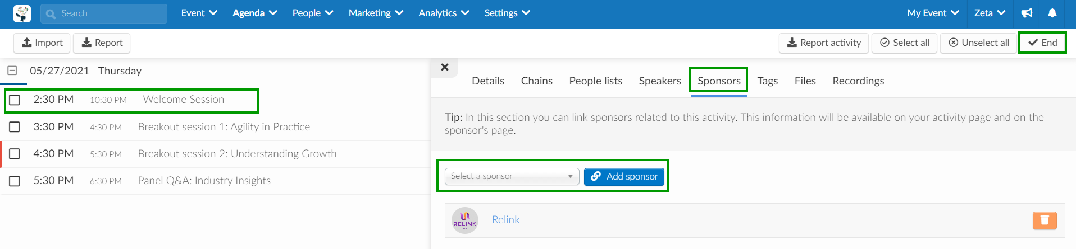Click the Report download button
The width and height of the screenshot is (1076, 249).
tap(102, 43)
